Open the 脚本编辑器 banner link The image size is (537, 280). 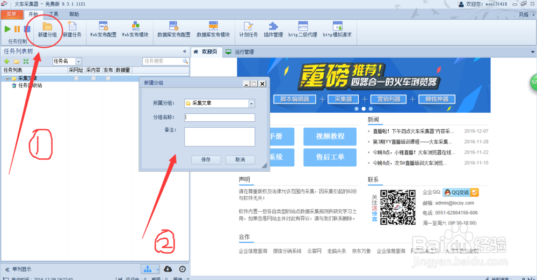coord(295,99)
